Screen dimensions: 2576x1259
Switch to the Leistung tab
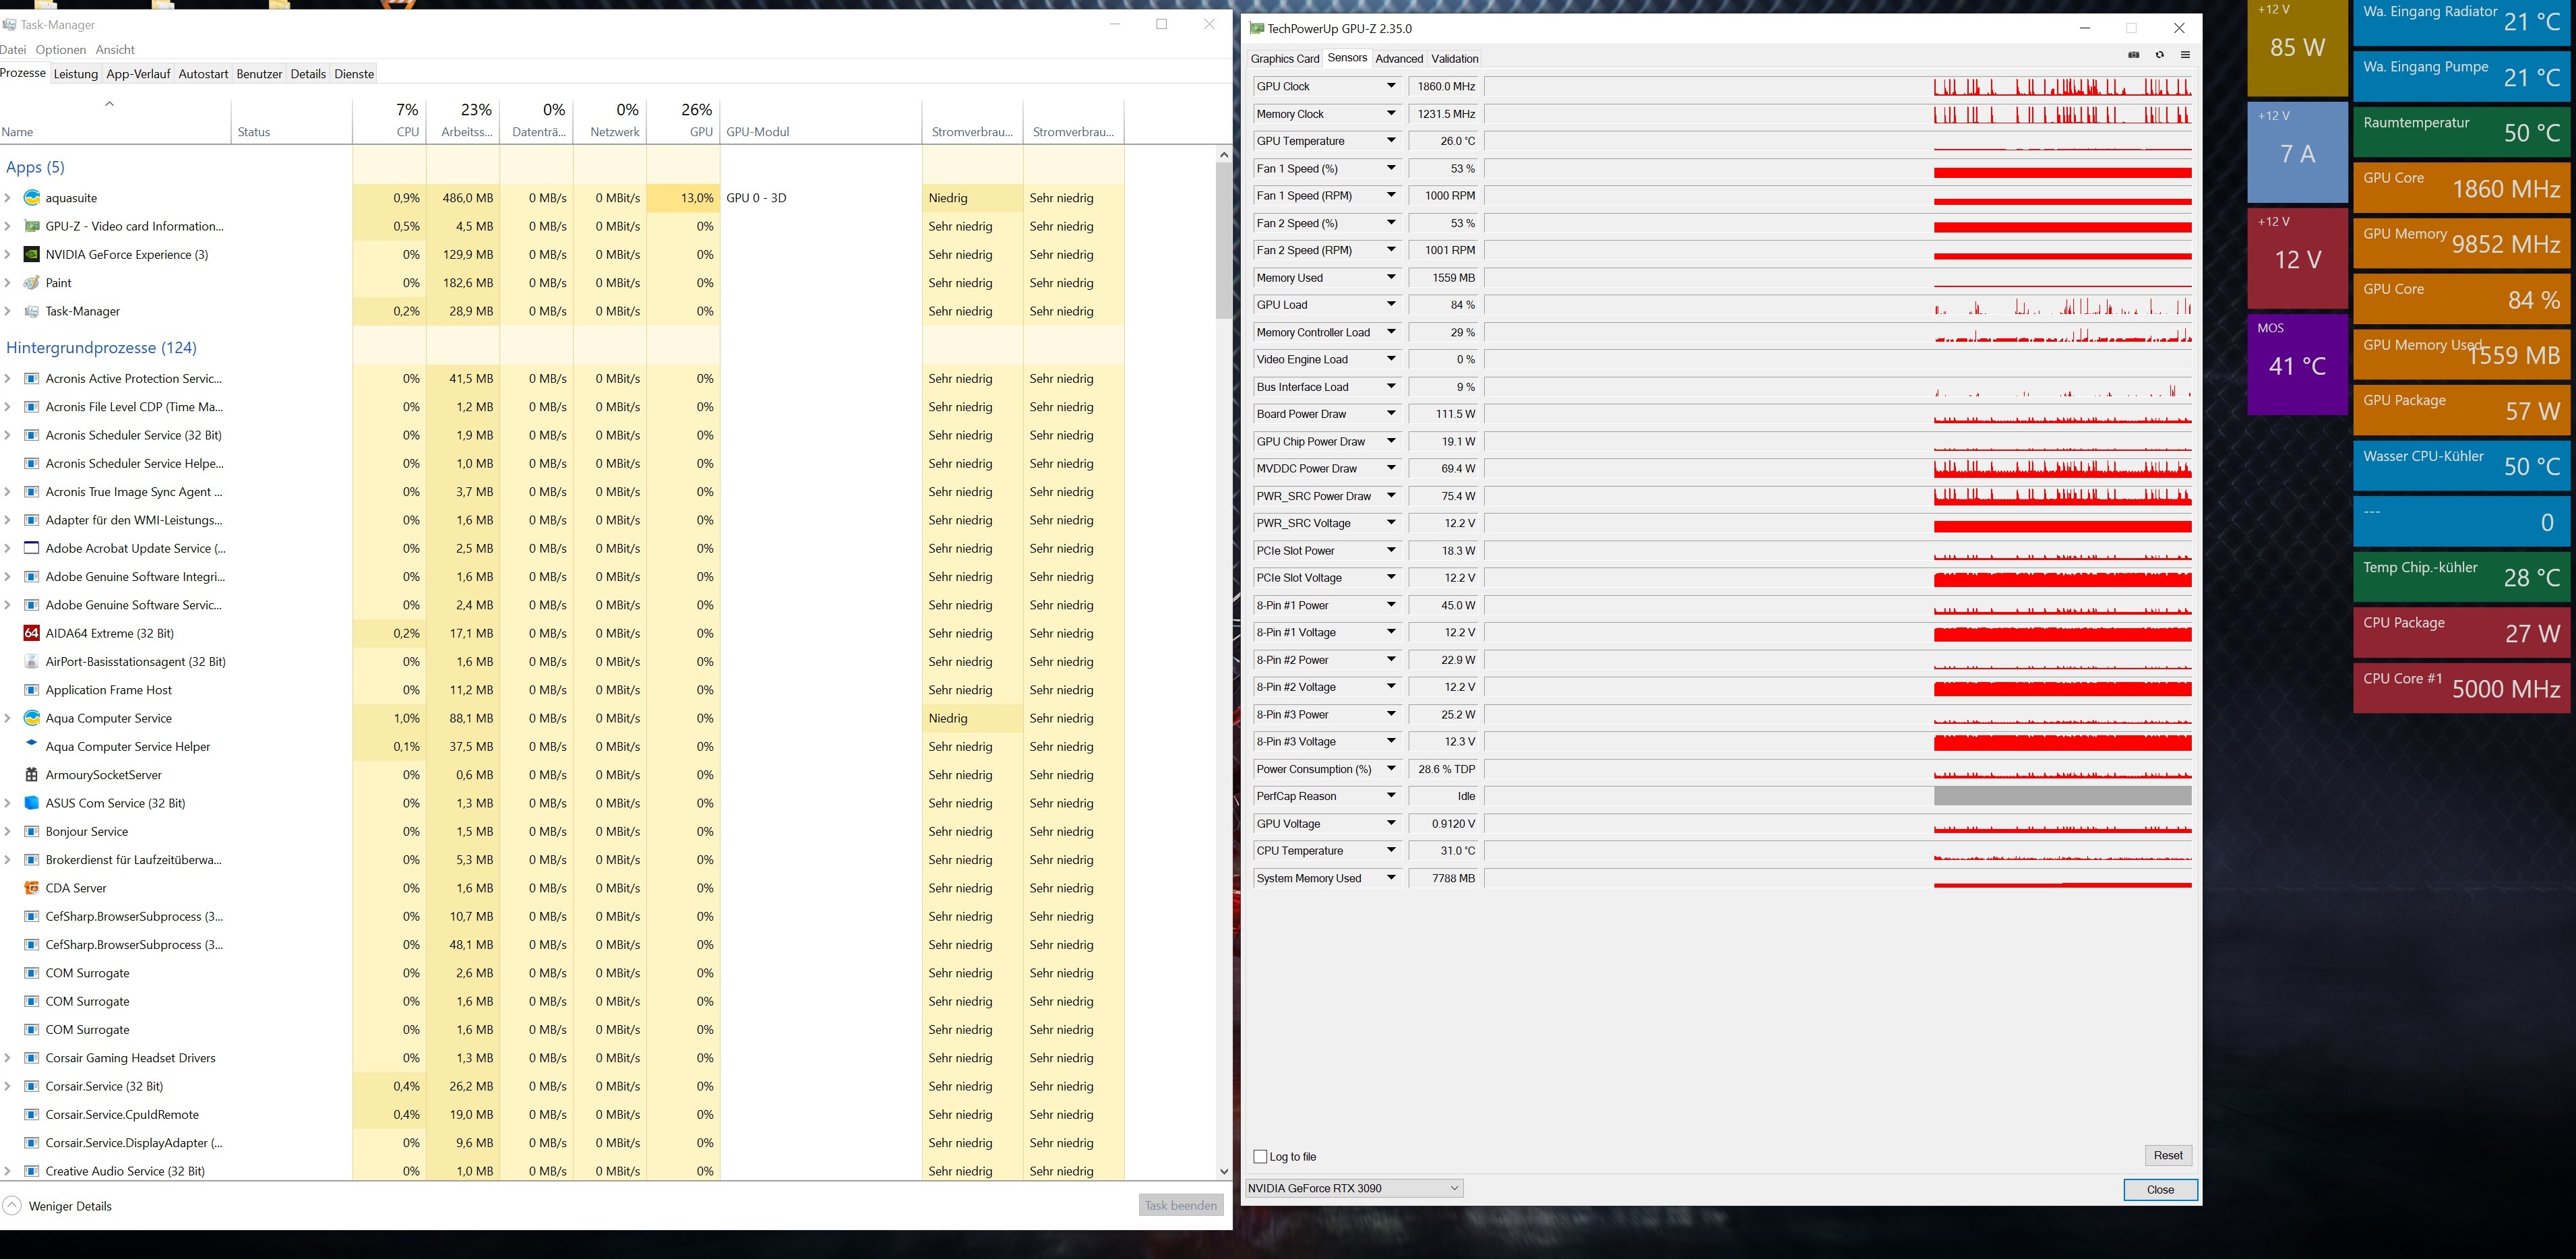pyautogui.click(x=75, y=74)
